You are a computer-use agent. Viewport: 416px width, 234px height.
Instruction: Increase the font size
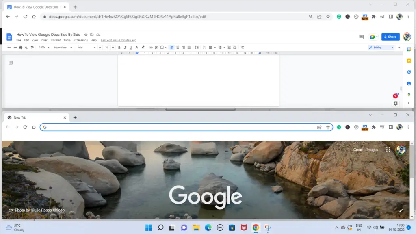113,48
